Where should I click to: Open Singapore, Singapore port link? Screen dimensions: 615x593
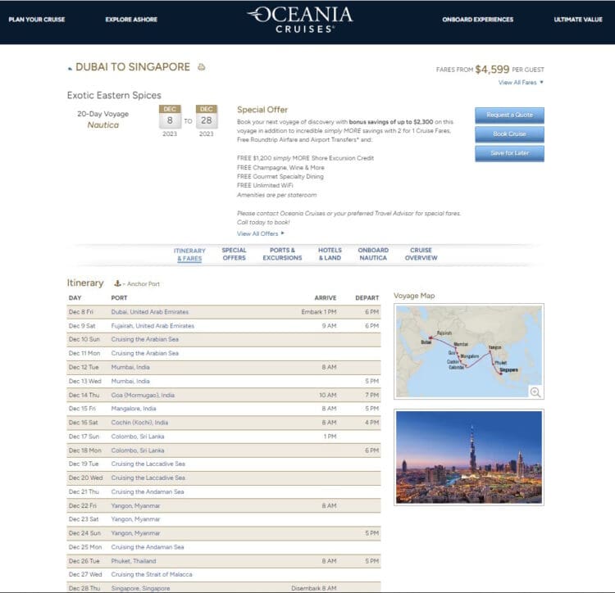coord(140,588)
